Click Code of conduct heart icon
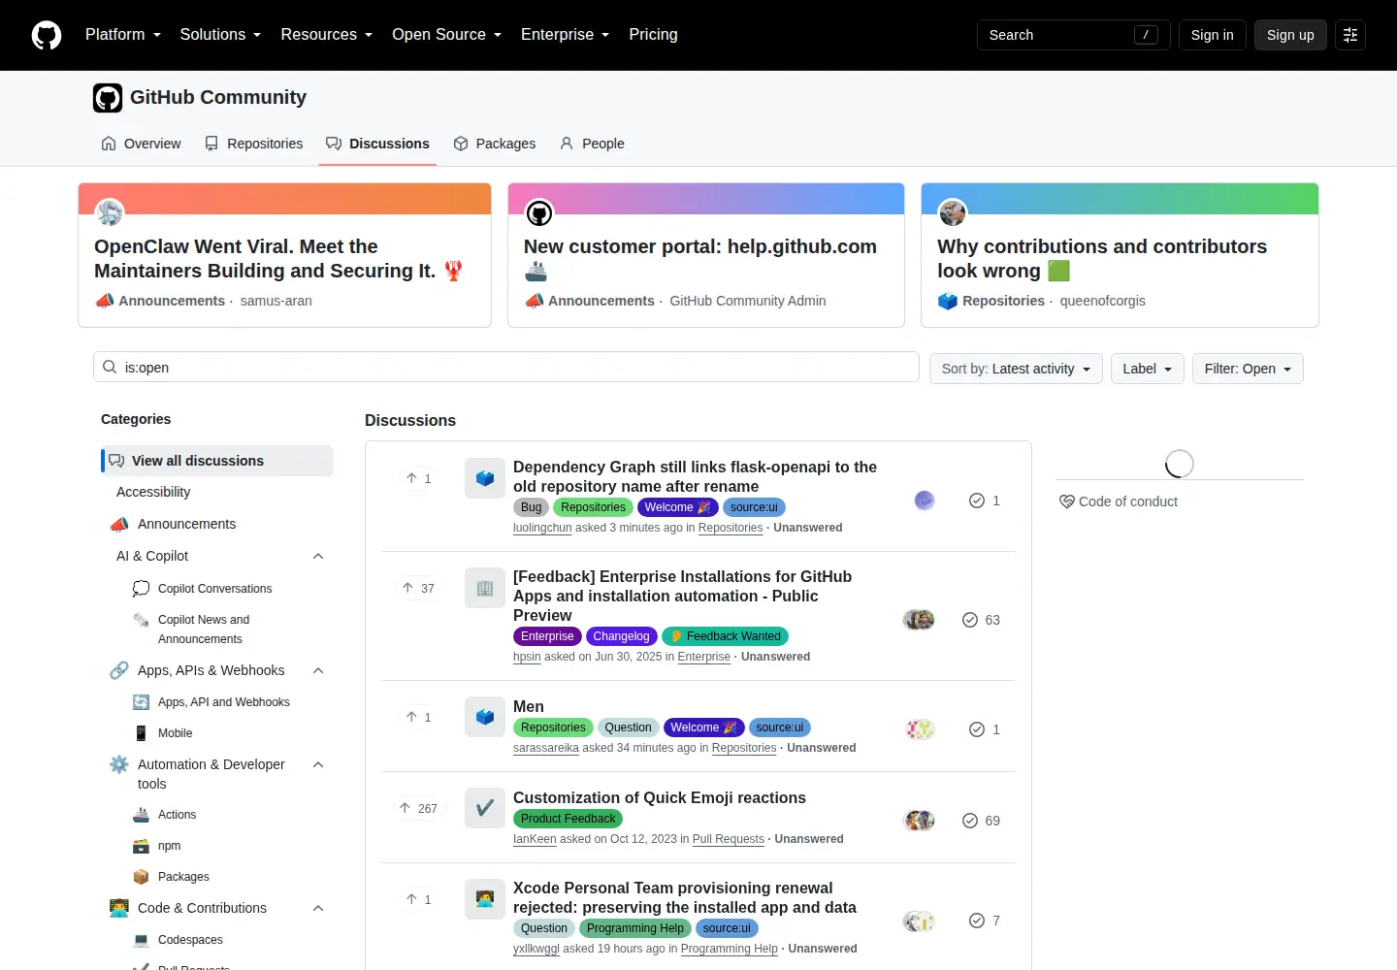Image resolution: width=1397 pixels, height=970 pixels. click(x=1066, y=501)
